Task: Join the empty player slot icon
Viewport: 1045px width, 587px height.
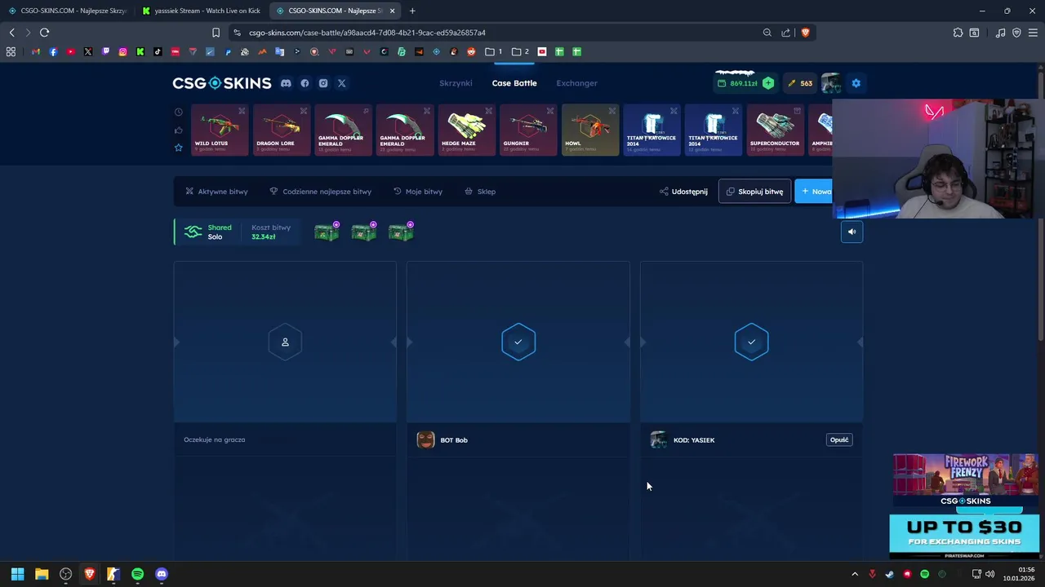Action: 285,342
